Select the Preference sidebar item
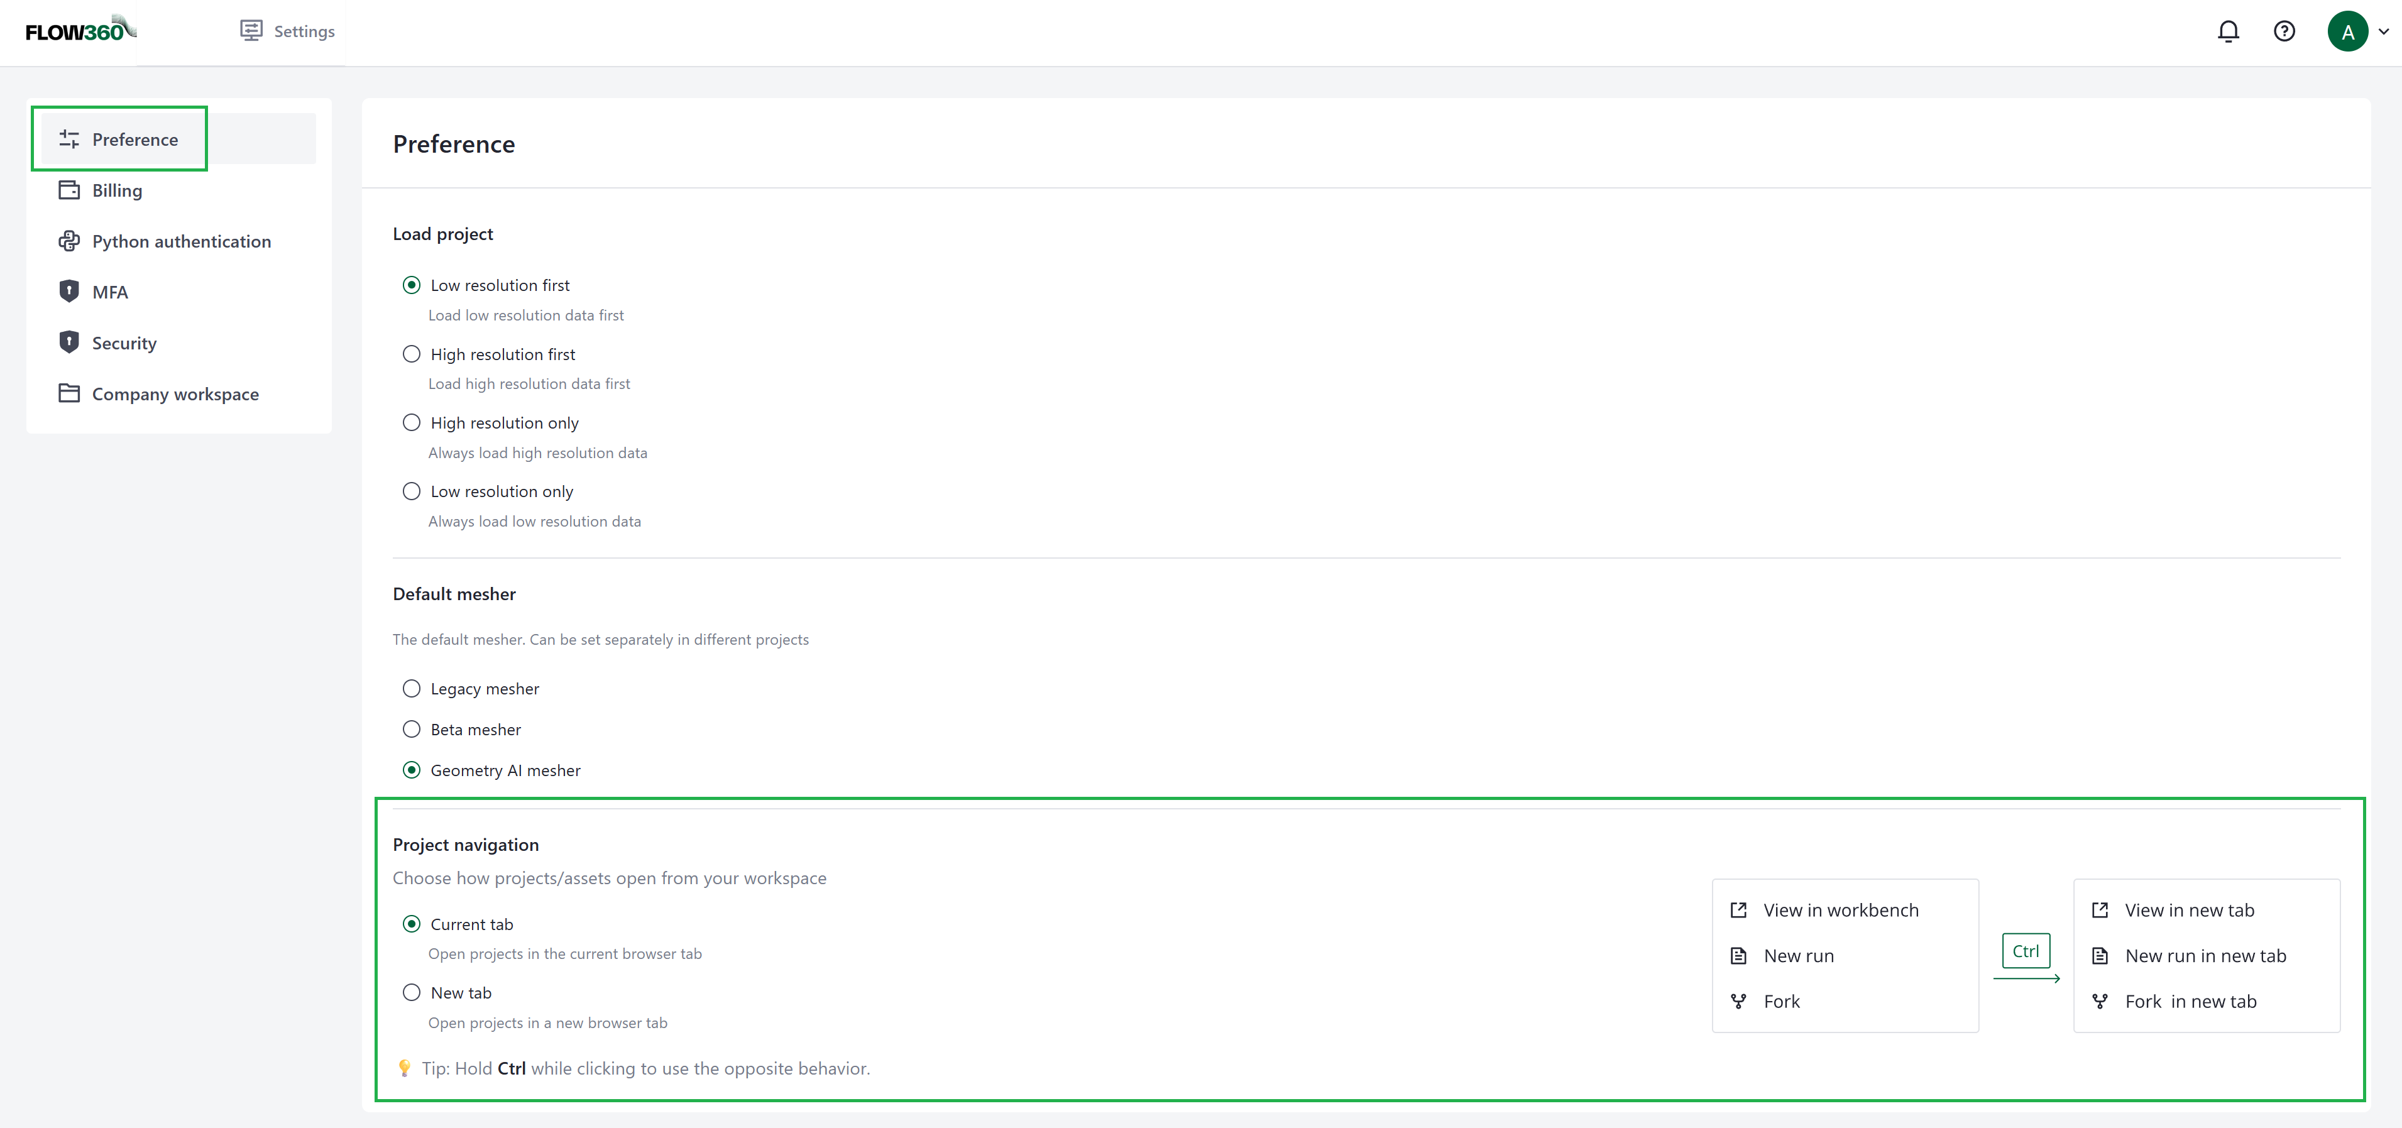Screen dimensions: 2402x1128 179,139
